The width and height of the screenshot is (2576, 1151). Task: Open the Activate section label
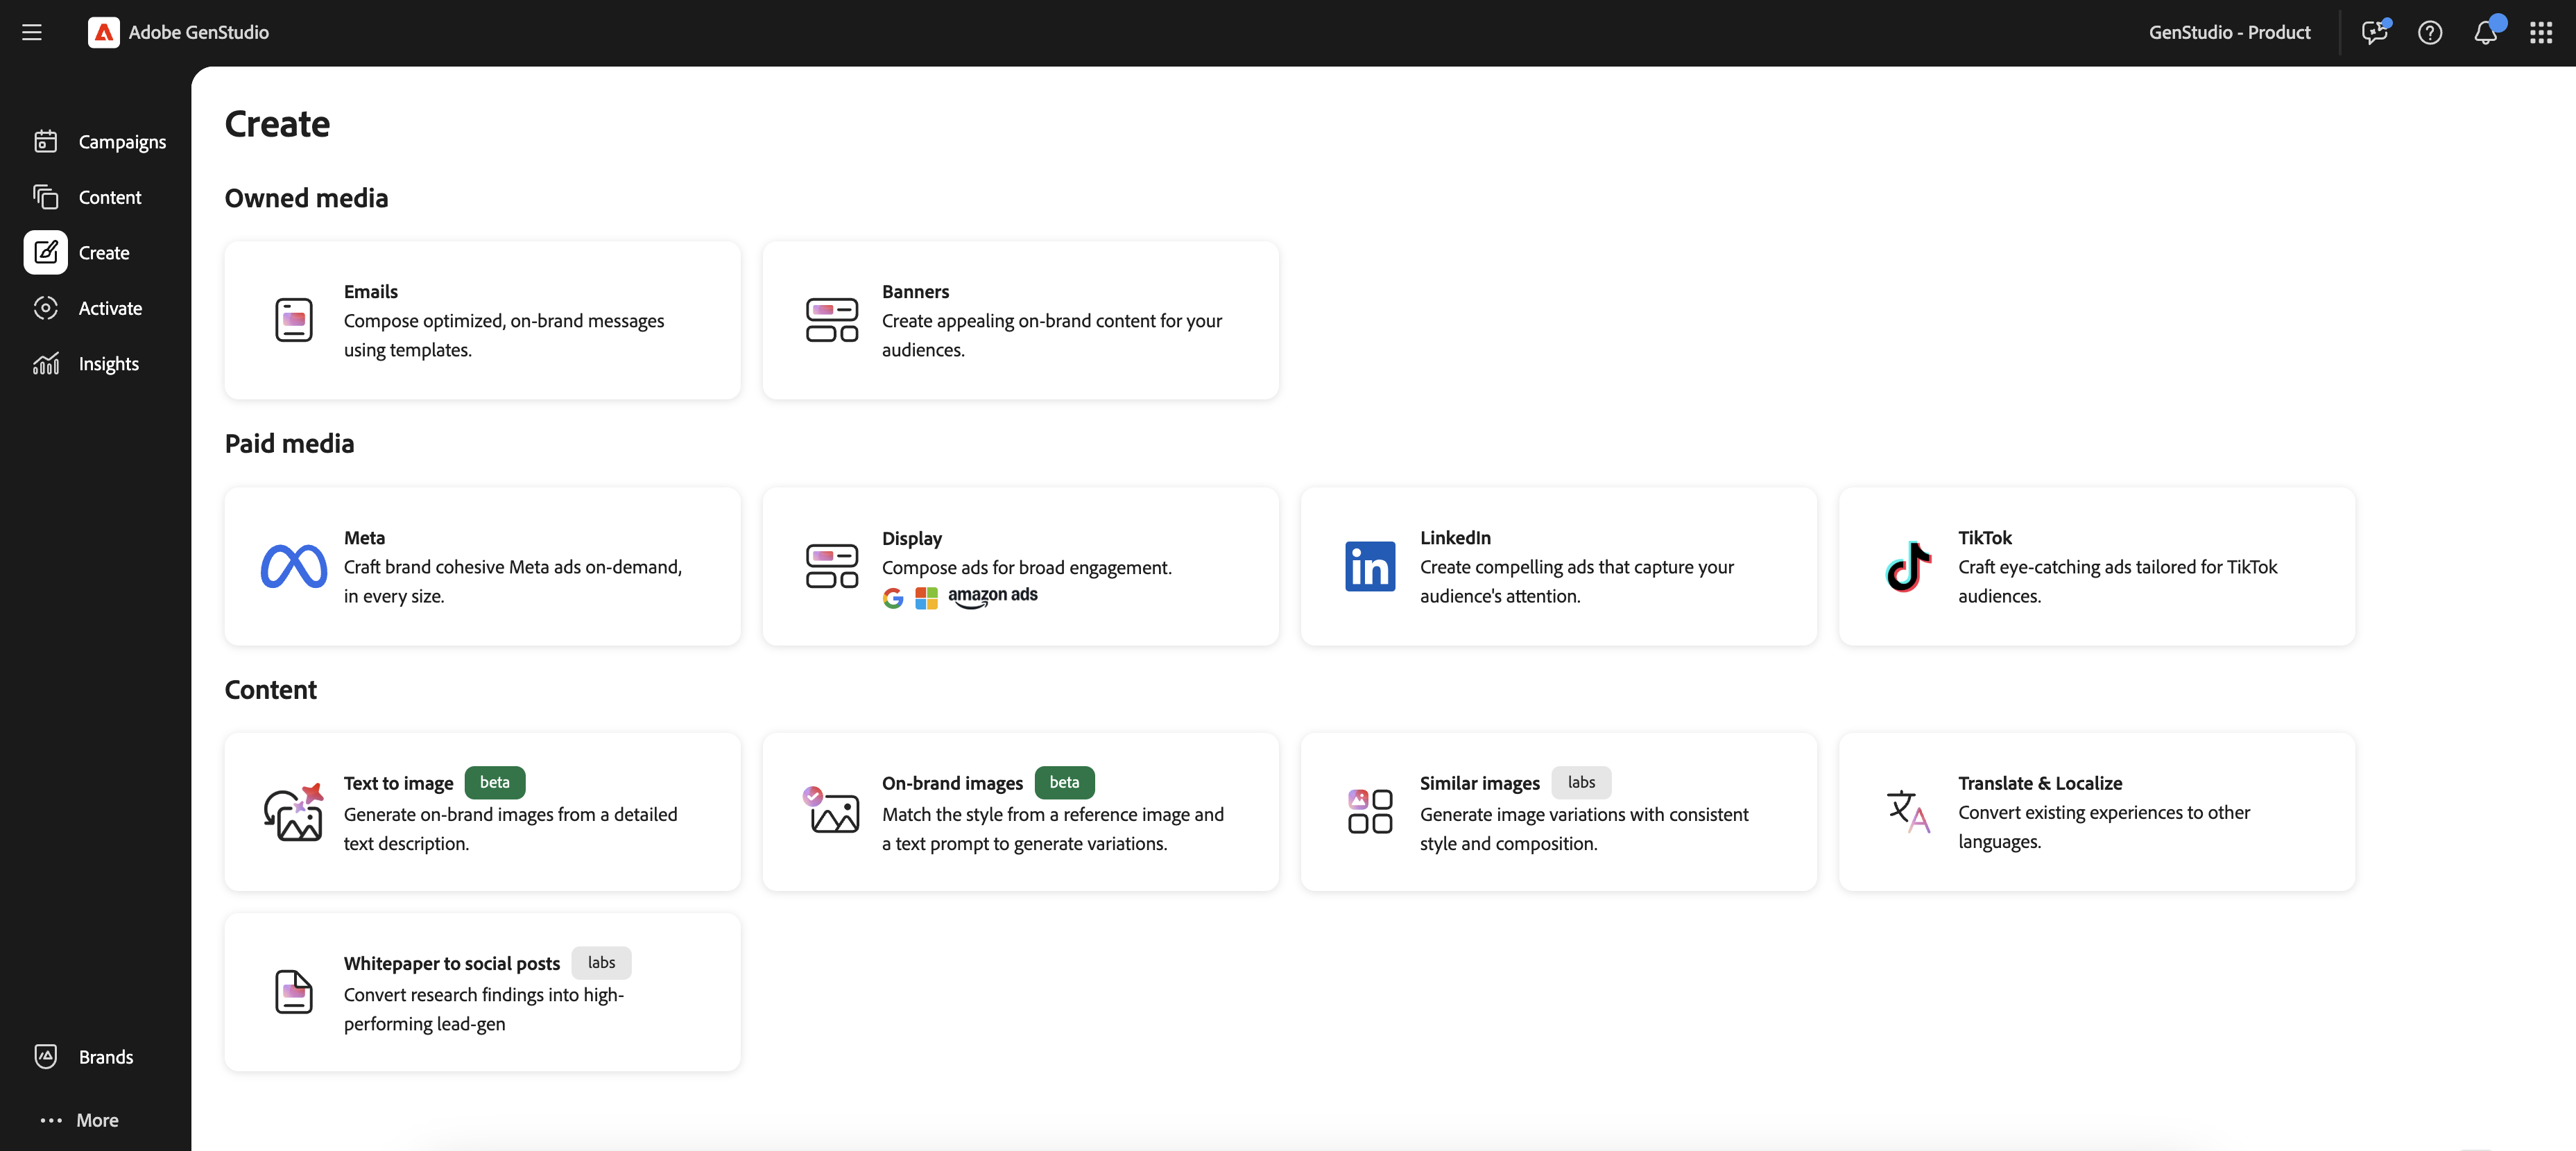(x=111, y=308)
